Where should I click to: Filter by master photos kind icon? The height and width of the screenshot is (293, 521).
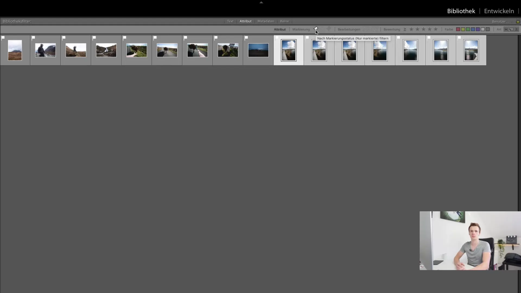coord(506,29)
